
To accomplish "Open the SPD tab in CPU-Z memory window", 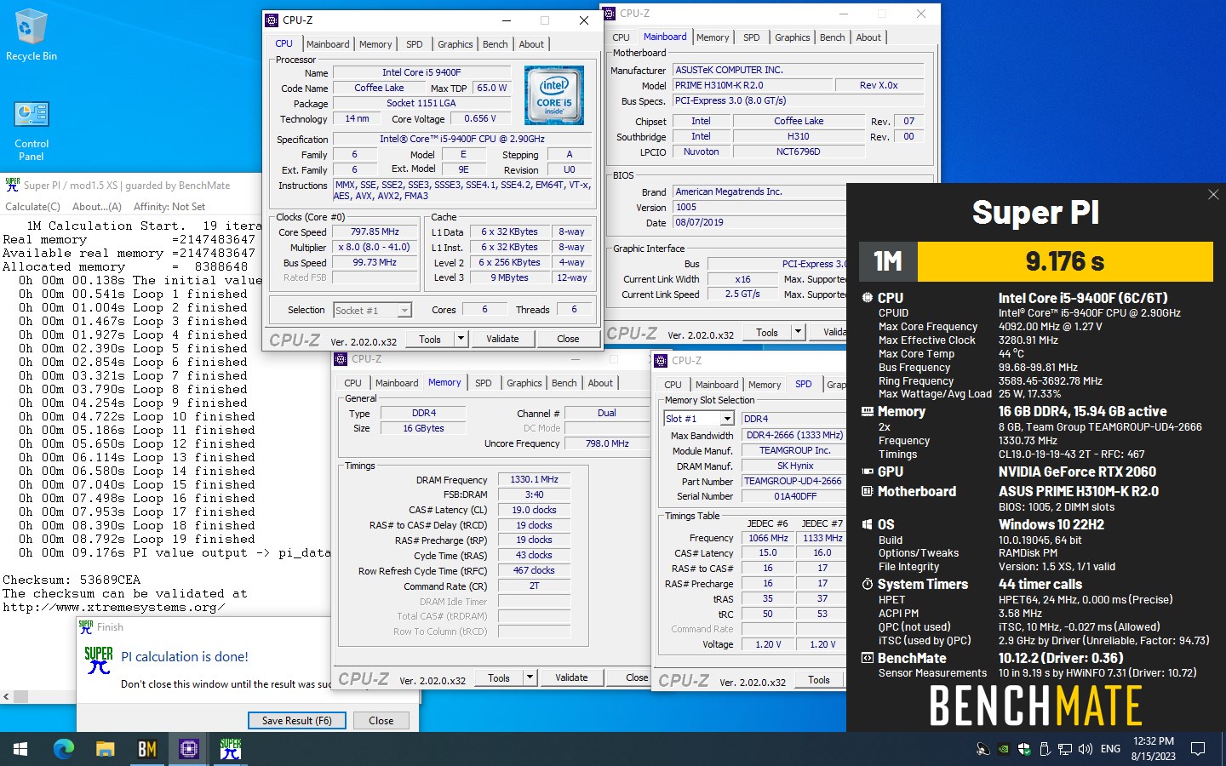I will click(483, 383).
